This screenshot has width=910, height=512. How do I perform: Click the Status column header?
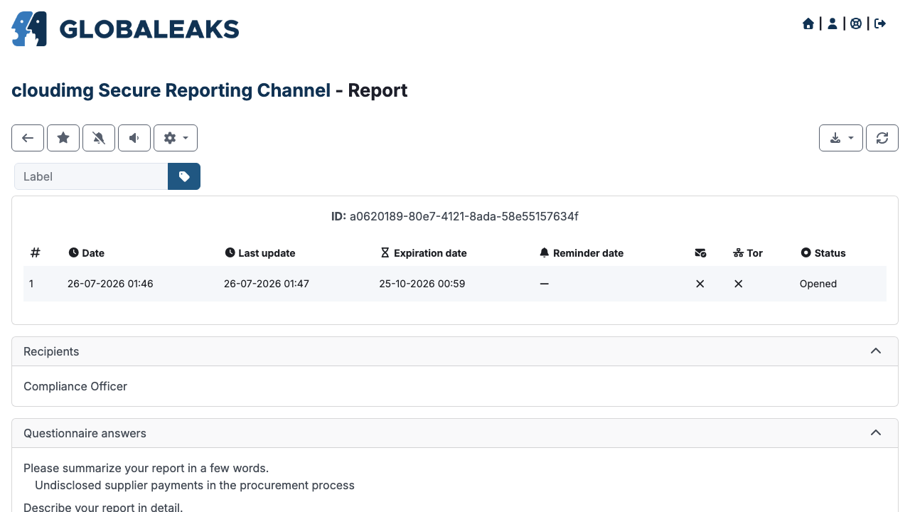coord(823,253)
